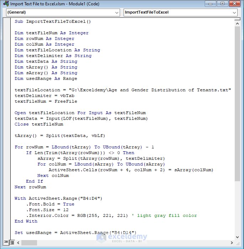Click the "ActiveSheet.Cells(rowNum + 4" line

131,170
